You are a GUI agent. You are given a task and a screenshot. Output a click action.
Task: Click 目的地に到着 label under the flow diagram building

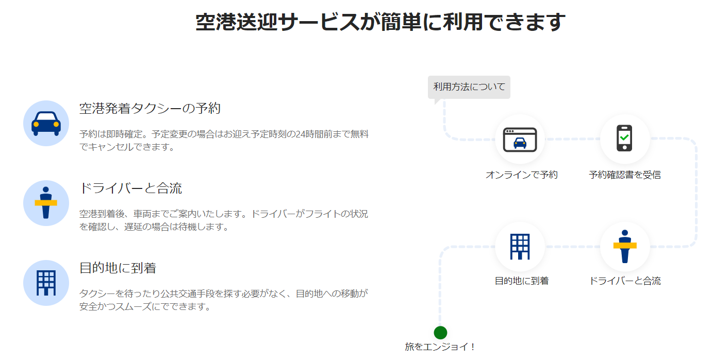click(x=521, y=281)
